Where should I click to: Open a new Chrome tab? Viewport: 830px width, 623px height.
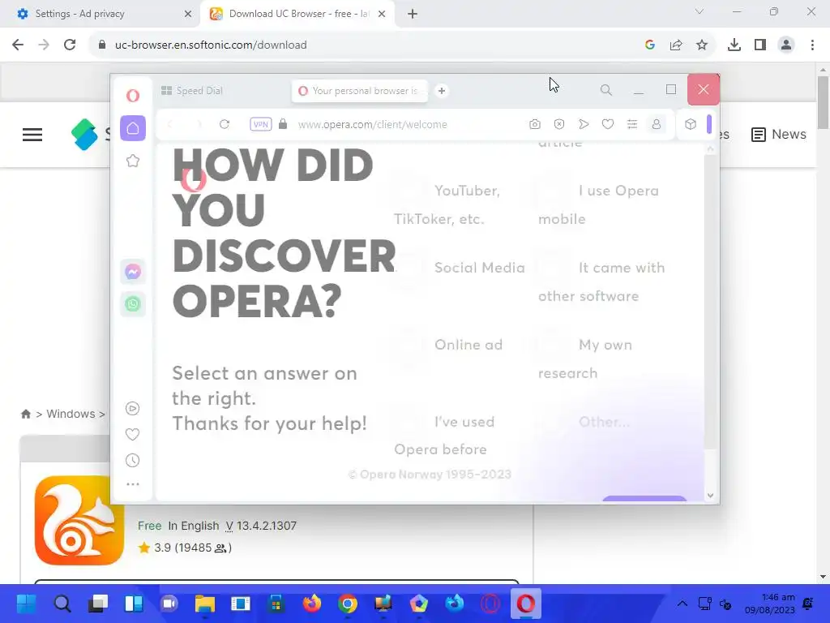[x=413, y=14]
